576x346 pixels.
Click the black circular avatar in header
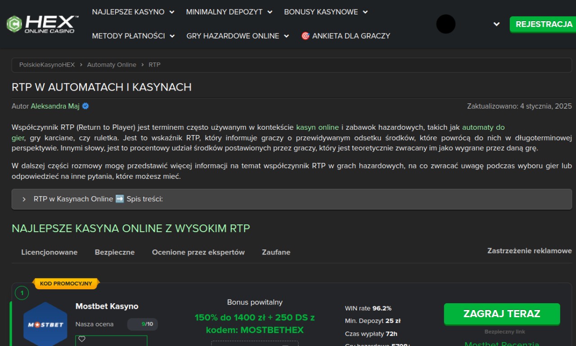446,24
